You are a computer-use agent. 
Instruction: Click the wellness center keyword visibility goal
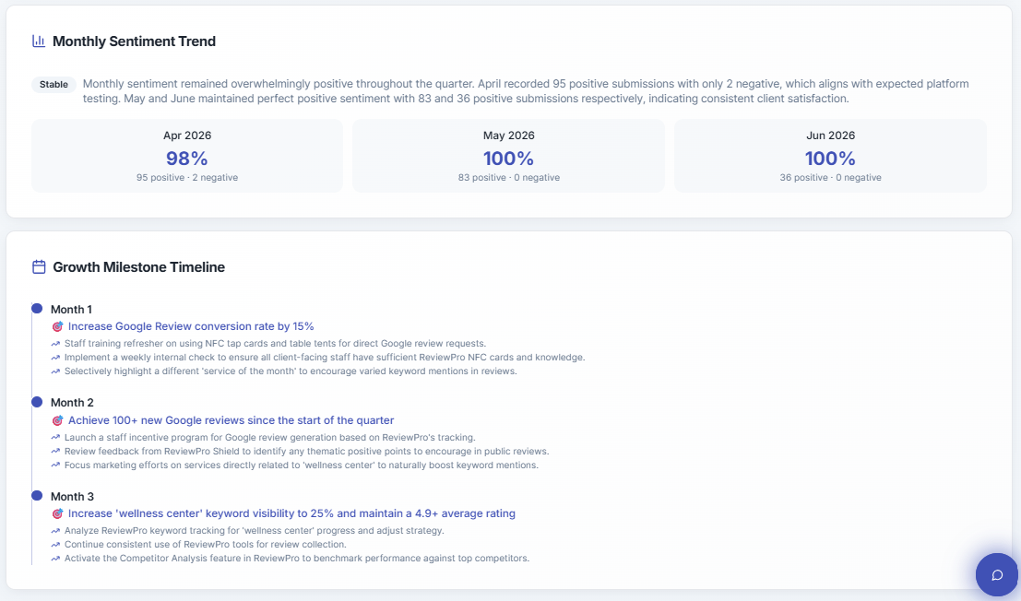pyautogui.click(x=291, y=513)
